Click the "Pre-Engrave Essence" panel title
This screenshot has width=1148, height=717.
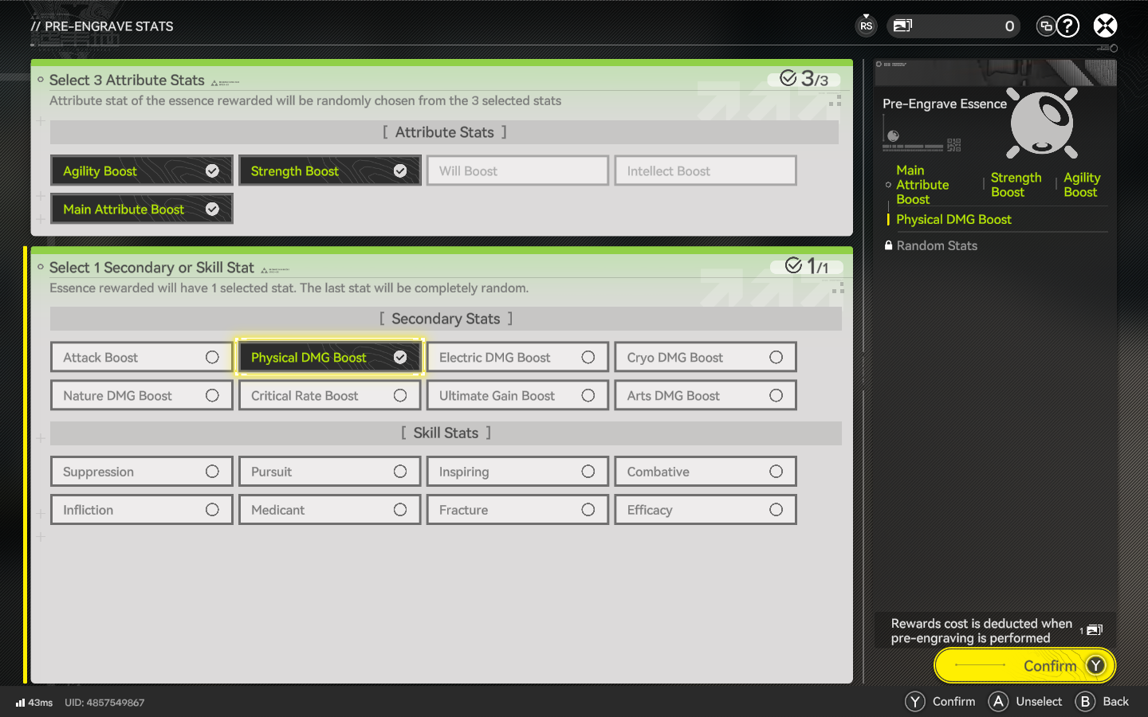(x=945, y=104)
